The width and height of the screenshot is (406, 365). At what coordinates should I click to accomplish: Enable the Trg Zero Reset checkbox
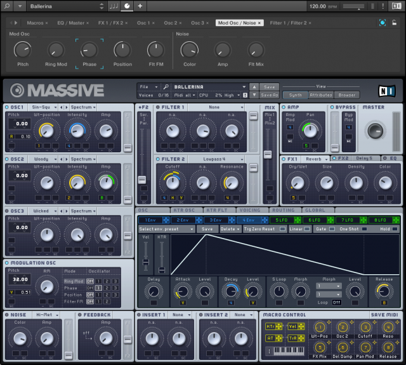tap(282, 229)
